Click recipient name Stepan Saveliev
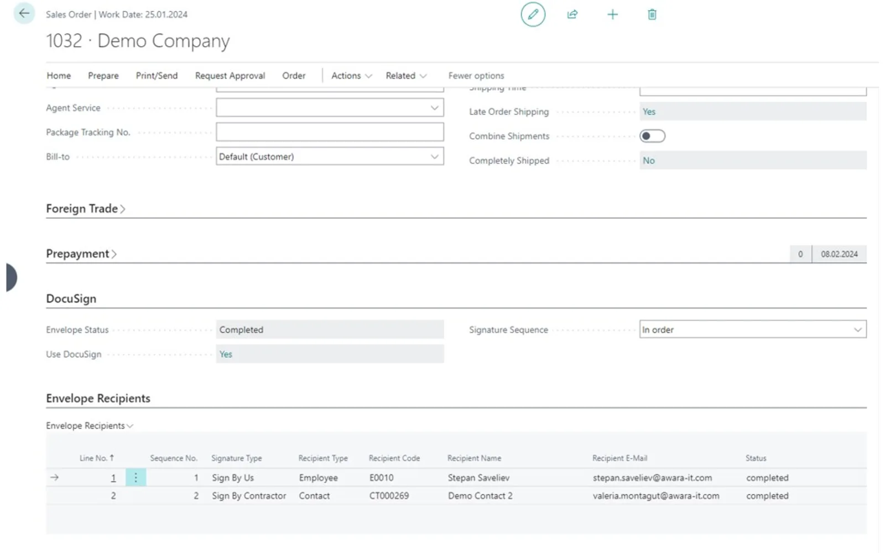The image size is (885, 553). point(478,478)
